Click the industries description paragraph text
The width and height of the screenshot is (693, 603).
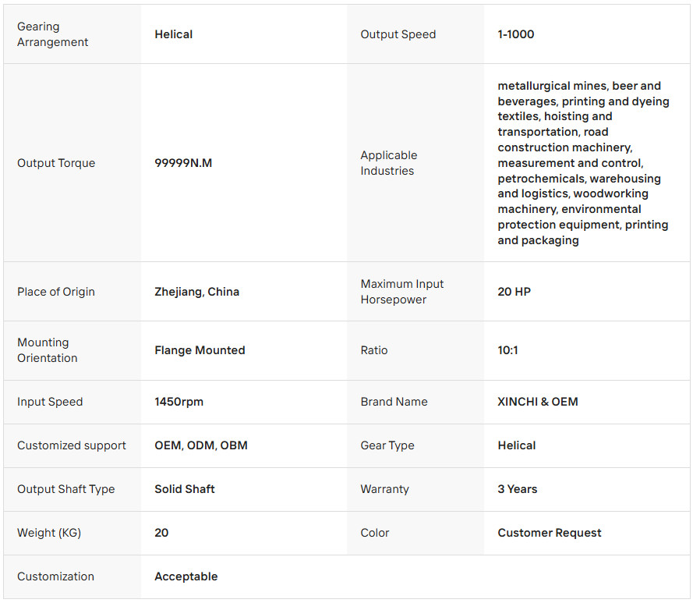pos(583,163)
